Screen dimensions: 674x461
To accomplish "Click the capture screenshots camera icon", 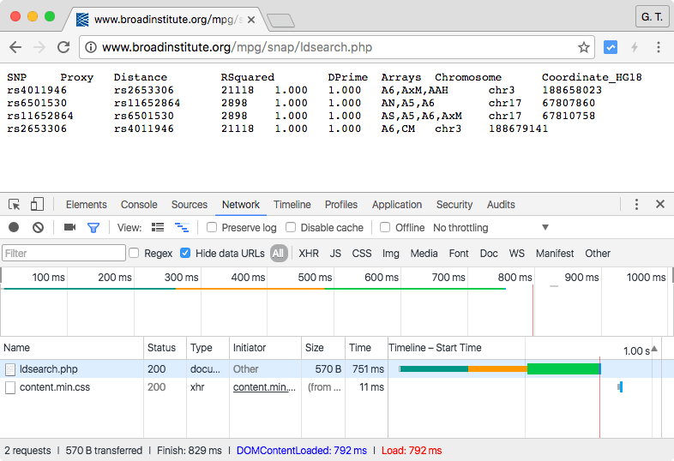I will tap(70, 228).
